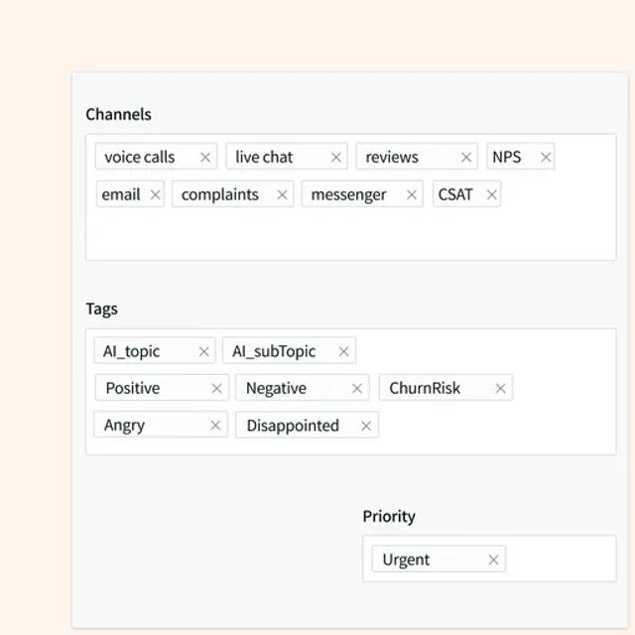This screenshot has width=635, height=635.
Task: Remove the email channel chip
Action: [x=155, y=194]
